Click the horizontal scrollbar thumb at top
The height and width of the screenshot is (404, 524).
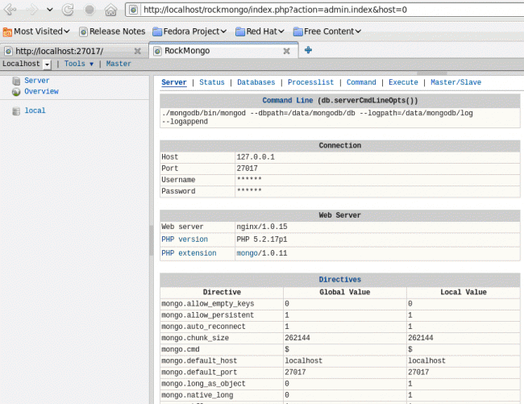coord(432,73)
